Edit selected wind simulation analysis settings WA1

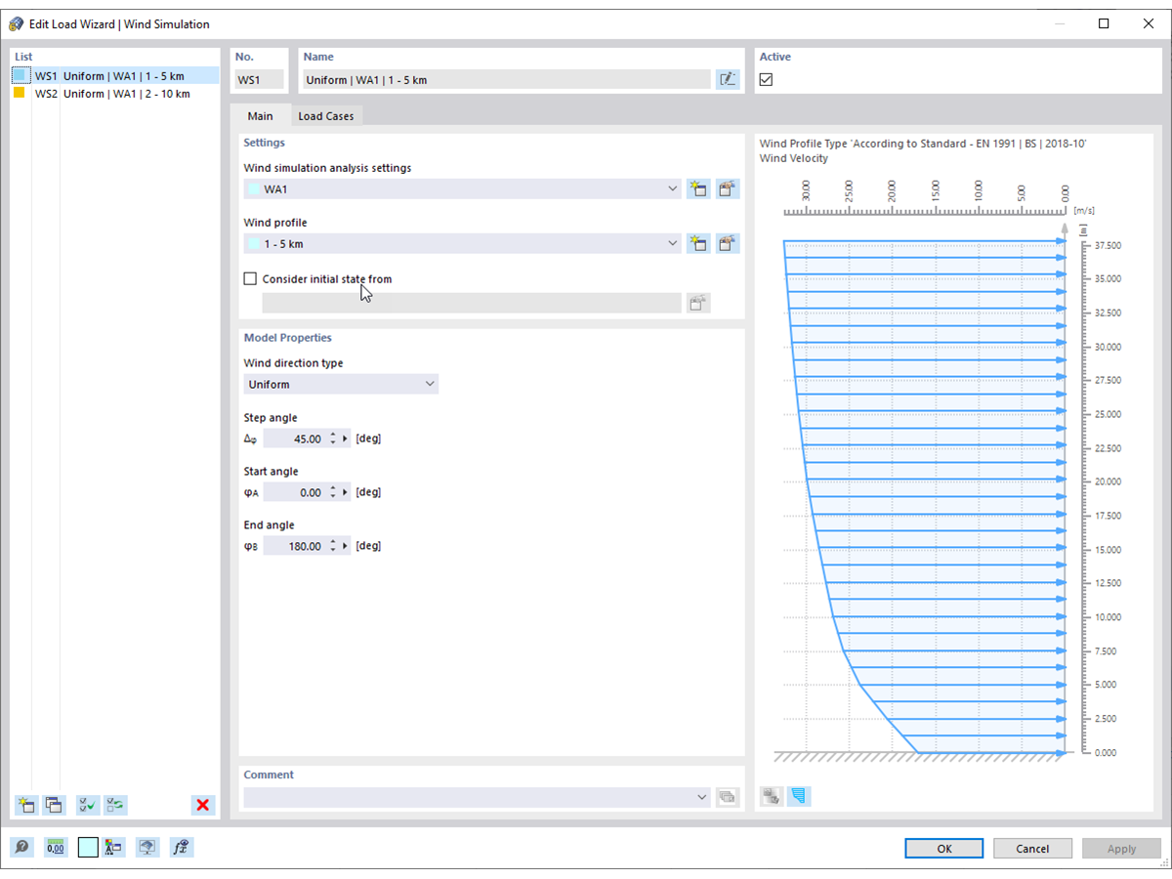(728, 189)
